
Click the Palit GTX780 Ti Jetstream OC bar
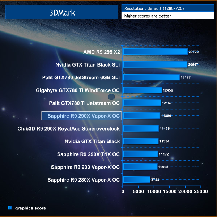point(142,103)
